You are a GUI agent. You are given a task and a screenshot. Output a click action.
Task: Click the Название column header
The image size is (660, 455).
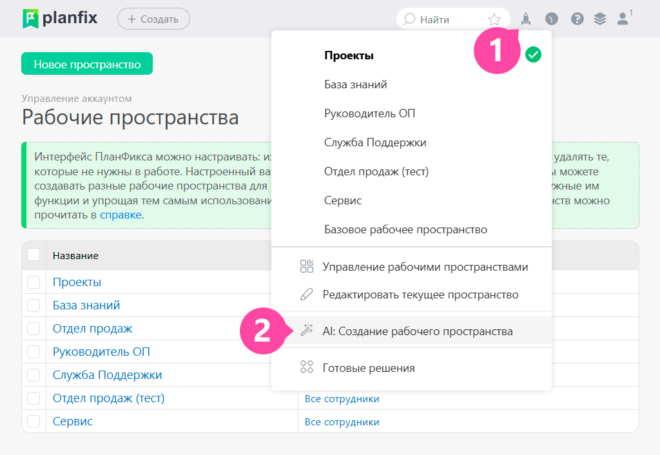(x=75, y=255)
